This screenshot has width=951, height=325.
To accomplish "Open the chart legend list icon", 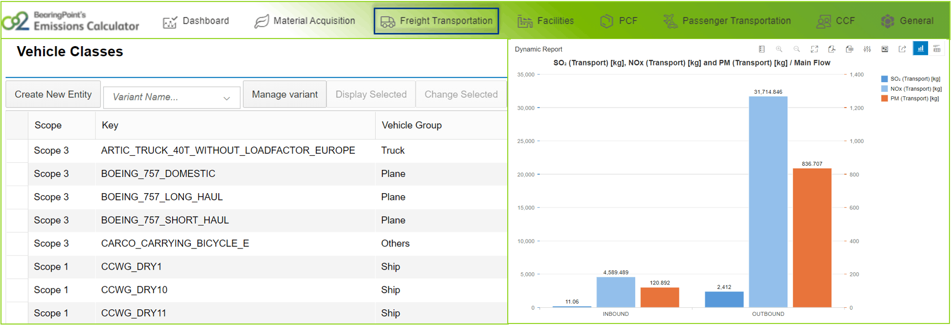I will pos(762,49).
